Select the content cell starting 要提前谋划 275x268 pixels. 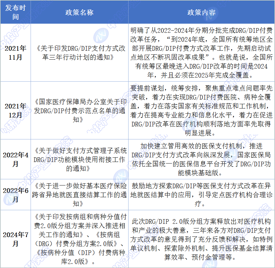(201, 110)
